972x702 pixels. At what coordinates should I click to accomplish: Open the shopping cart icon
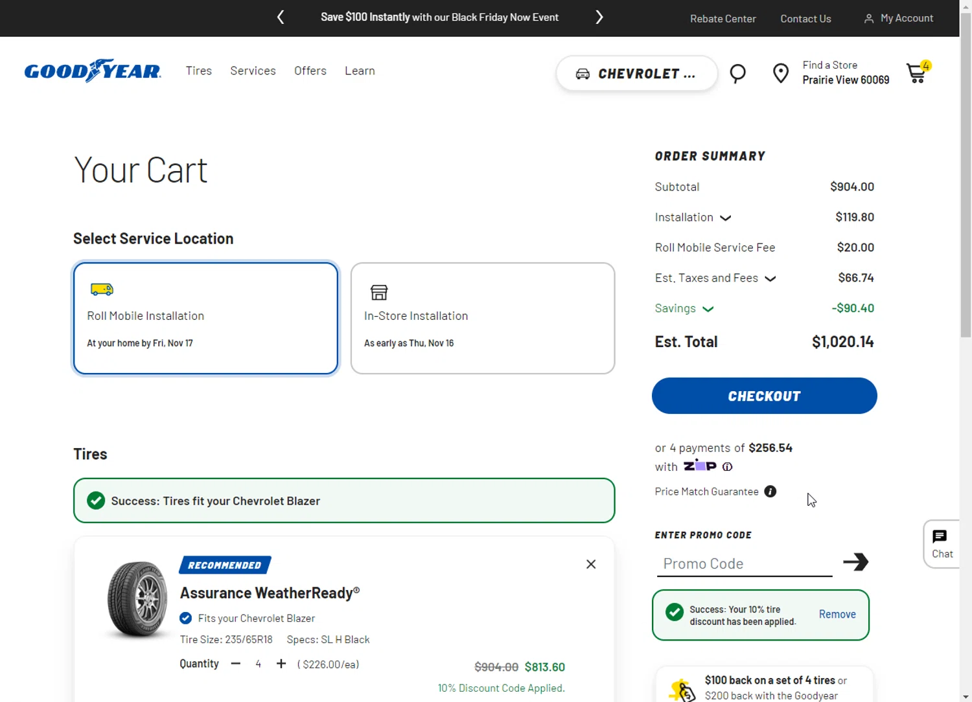click(x=918, y=72)
